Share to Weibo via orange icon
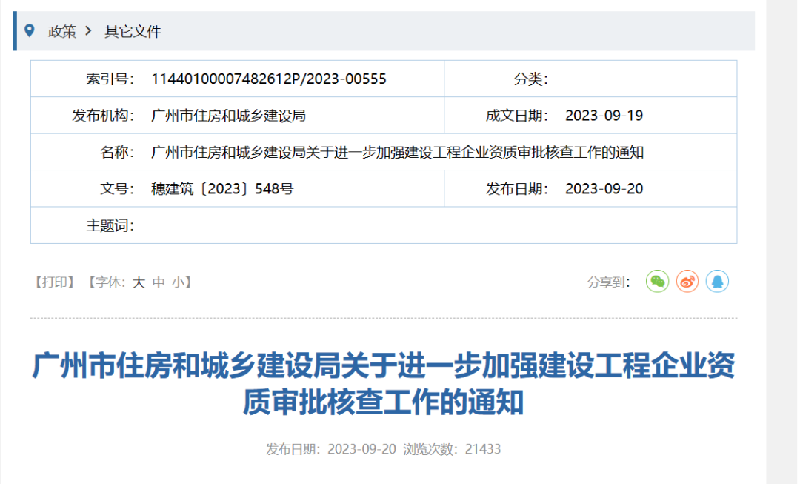The image size is (800, 484). coord(687,282)
